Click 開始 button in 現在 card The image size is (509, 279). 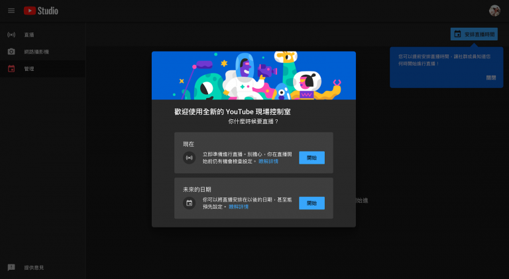311,158
